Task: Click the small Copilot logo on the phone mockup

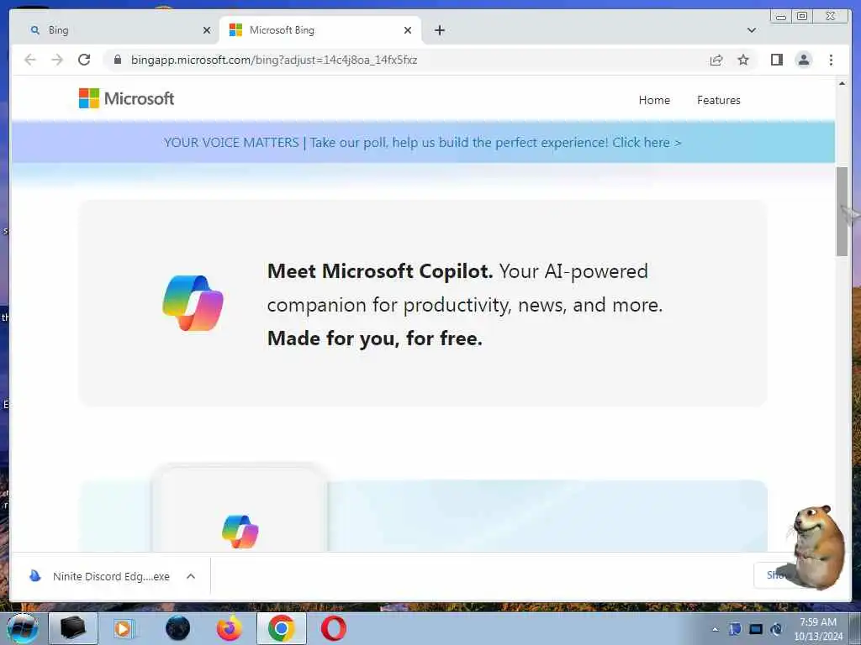Action: [240, 532]
